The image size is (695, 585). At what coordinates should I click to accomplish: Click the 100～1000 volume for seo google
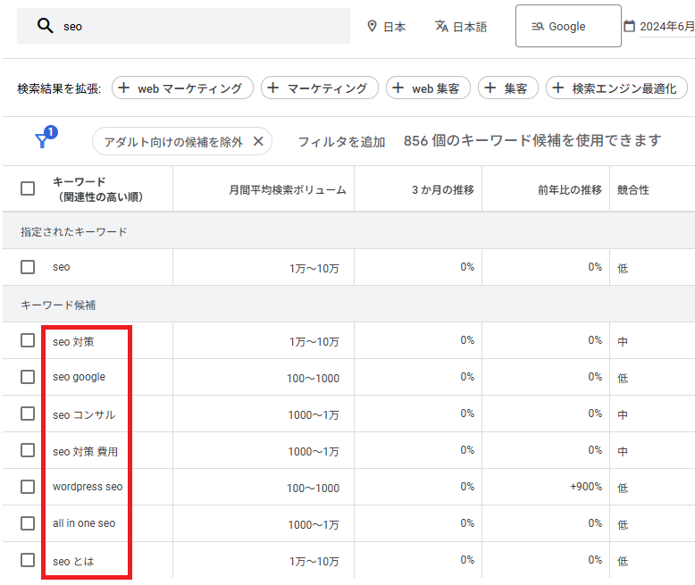coord(313,379)
